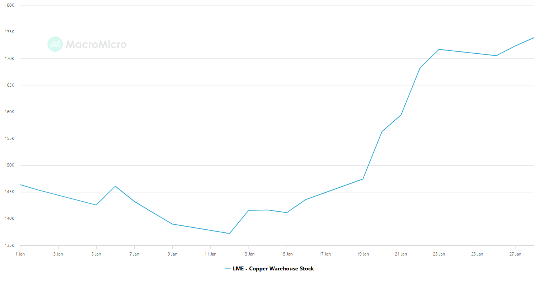Click the 13 Jan tick on the x-axis
Image resolution: width=541 pixels, height=281 pixels.
[249, 254]
